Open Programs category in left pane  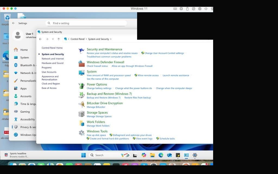point(47,68)
